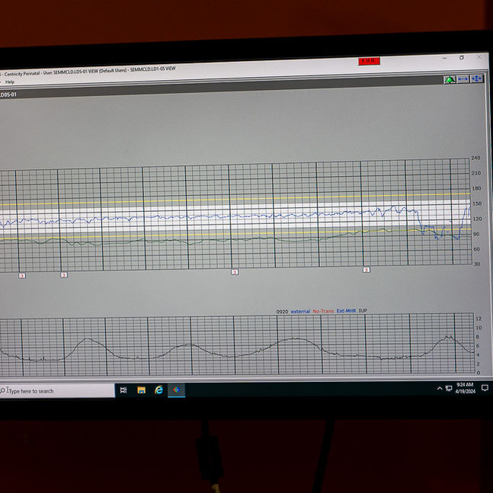Launch Internet Explorer from the taskbar

(159, 390)
